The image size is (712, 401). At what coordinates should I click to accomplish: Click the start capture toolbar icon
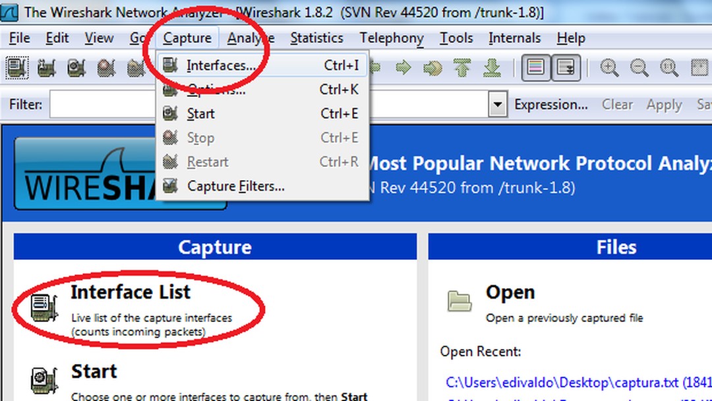click(x=76, y=67)
